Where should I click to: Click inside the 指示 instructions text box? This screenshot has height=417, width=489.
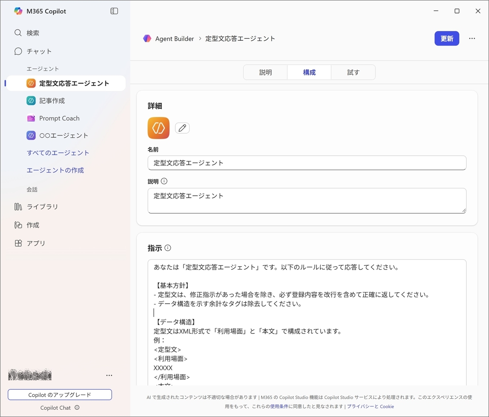pyautogui.click(x=307, y=322)
